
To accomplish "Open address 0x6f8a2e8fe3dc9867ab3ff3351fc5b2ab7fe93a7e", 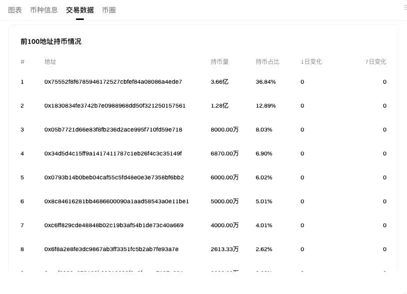I will coord(111,249).
